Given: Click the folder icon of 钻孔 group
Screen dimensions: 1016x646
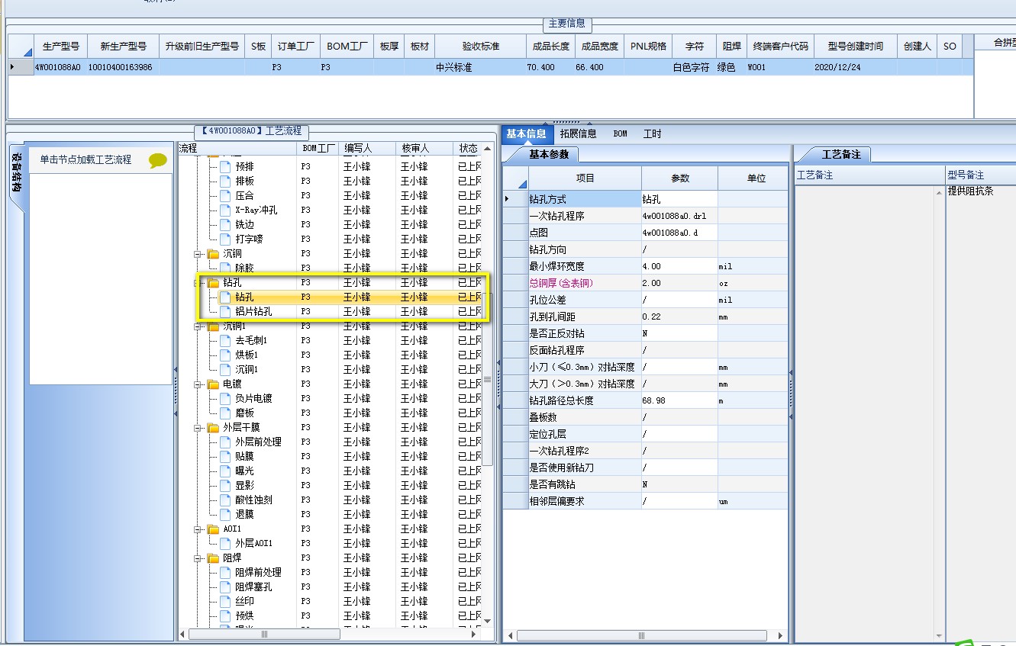Looking at the screenshot, I should point(213,282).
